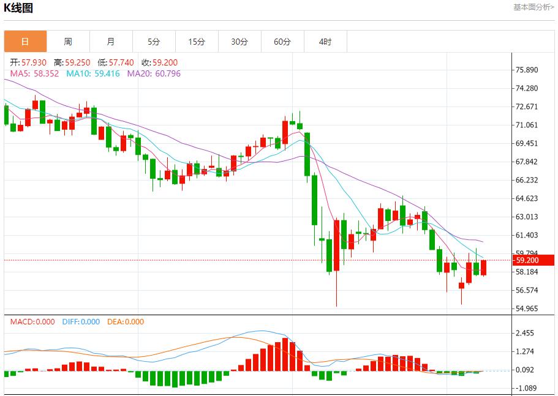Click the K线图 title heading
Image resolution: width=558 pixels, height=396 pixels.
[x=19, y=8]
